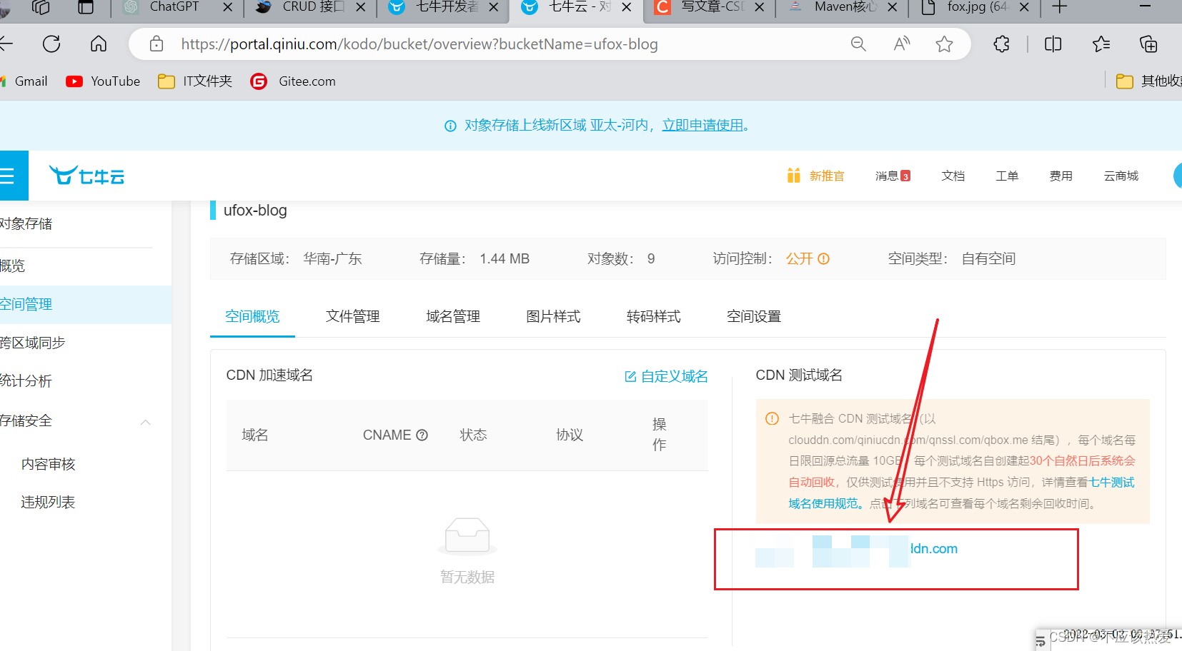Open the 新推官 gift promotion
The image size is (1182, 651).
[x=815, y=176]
